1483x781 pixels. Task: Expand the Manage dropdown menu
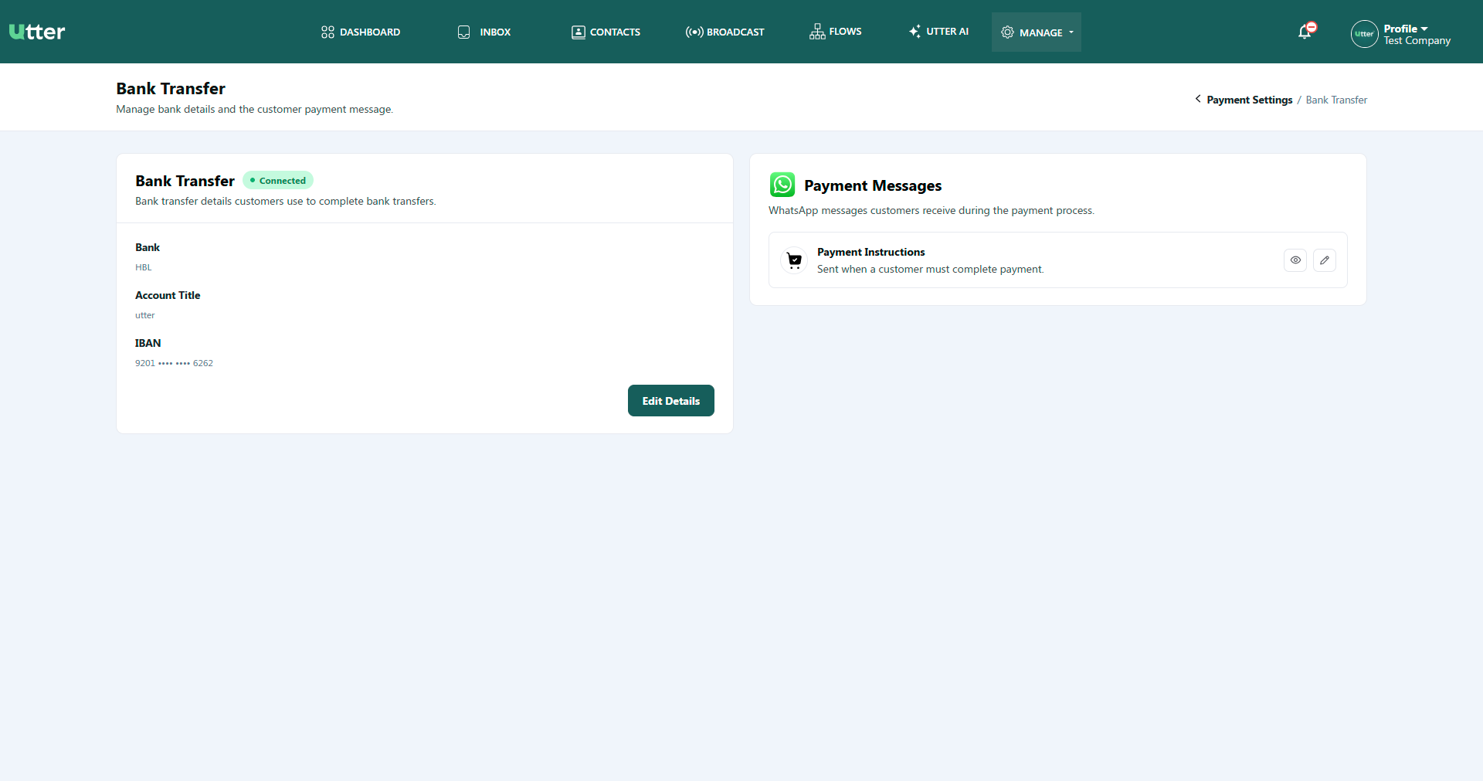1037,32
